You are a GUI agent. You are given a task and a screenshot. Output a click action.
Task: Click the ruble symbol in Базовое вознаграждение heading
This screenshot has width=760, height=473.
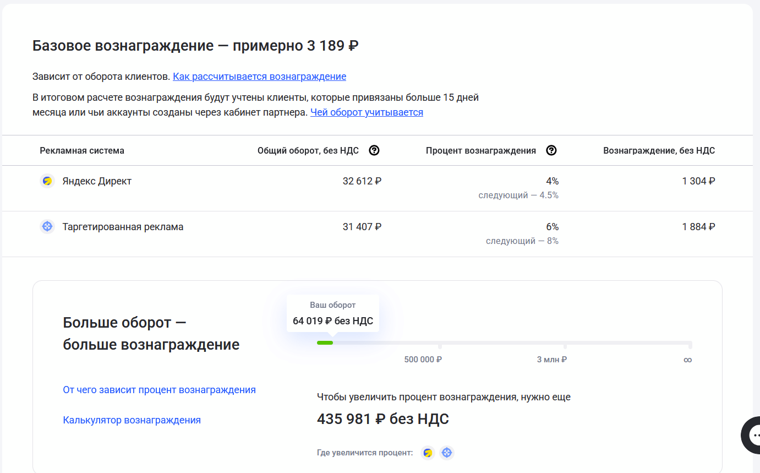[354, 46]
